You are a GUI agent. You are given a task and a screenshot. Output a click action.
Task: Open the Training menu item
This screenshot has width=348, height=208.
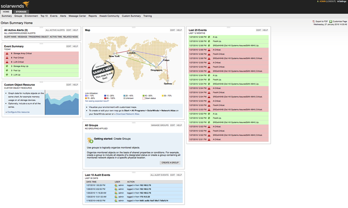coord(147,16)
